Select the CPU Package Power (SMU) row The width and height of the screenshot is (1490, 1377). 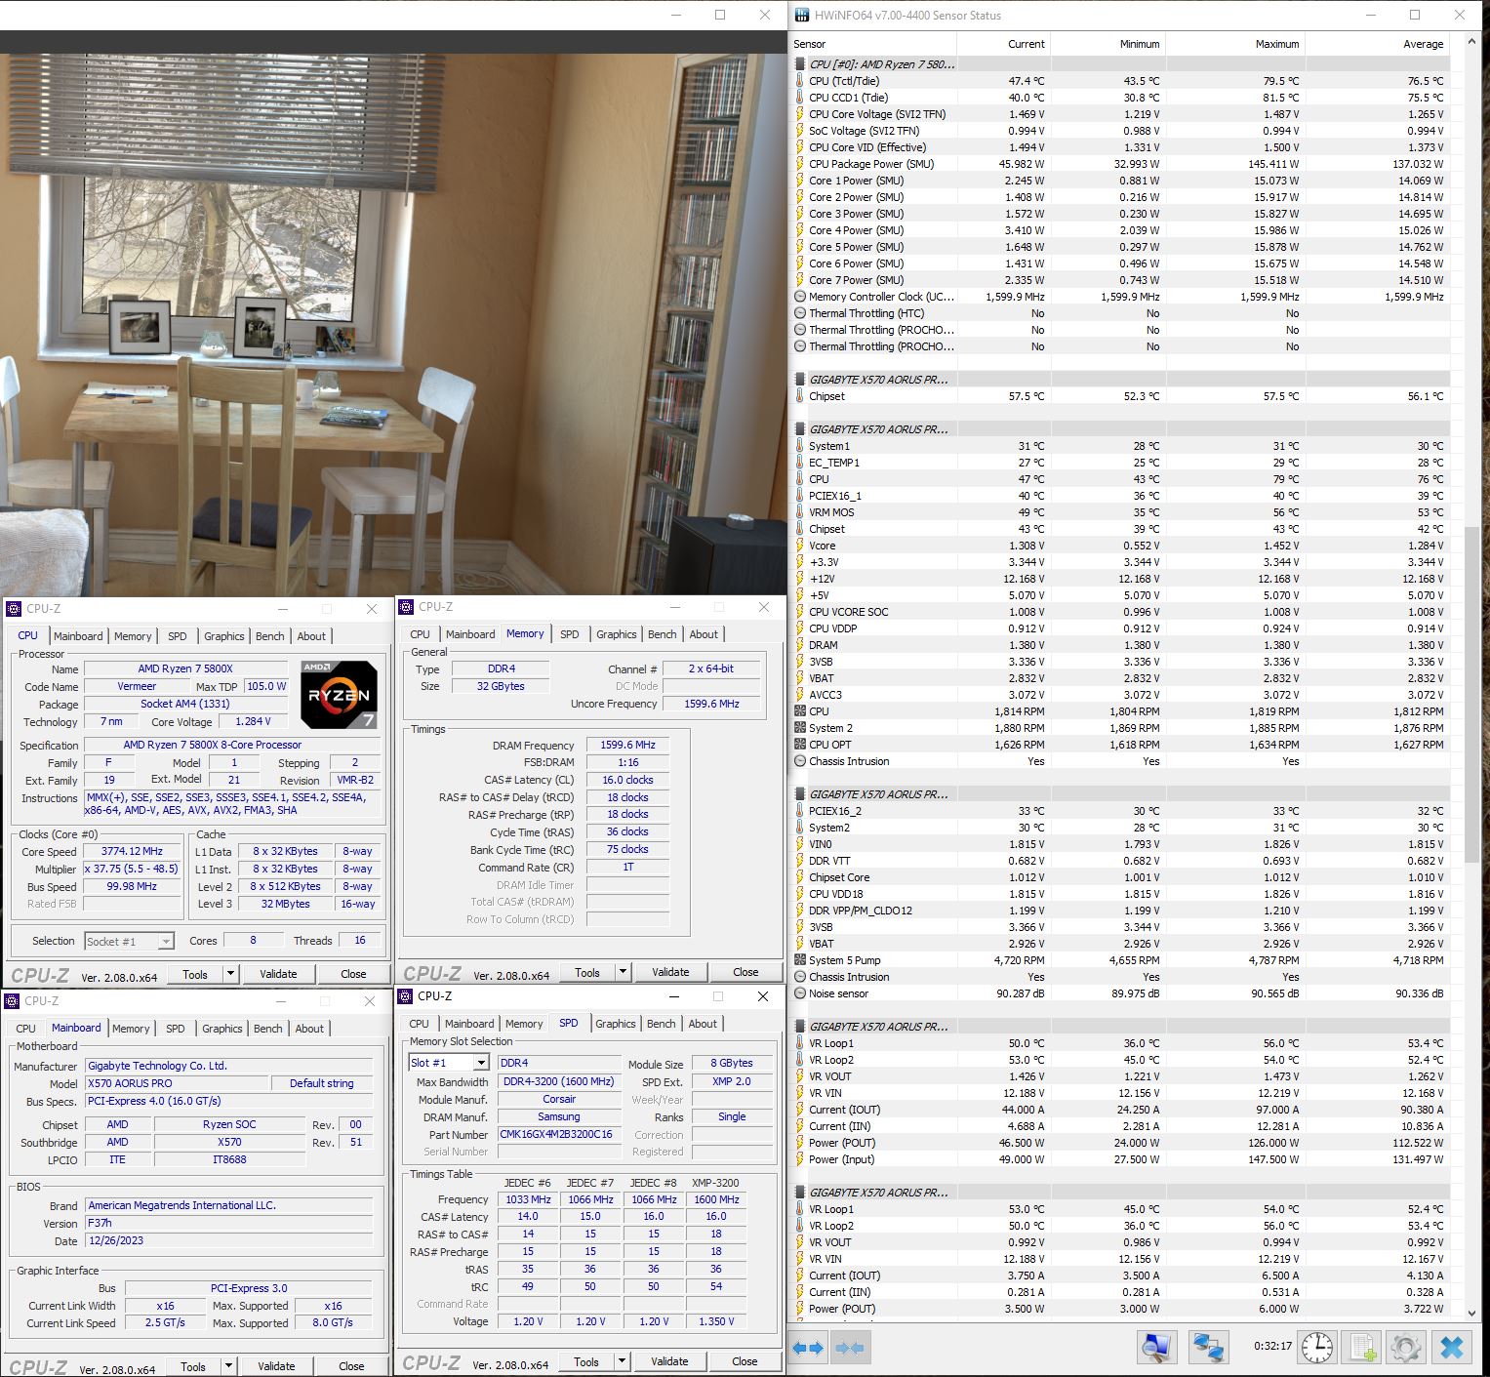1120,164
